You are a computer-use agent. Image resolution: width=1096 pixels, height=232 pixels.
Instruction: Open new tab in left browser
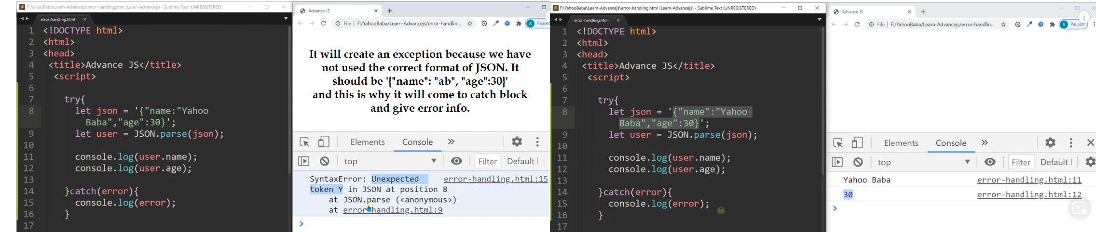point(390,11)
